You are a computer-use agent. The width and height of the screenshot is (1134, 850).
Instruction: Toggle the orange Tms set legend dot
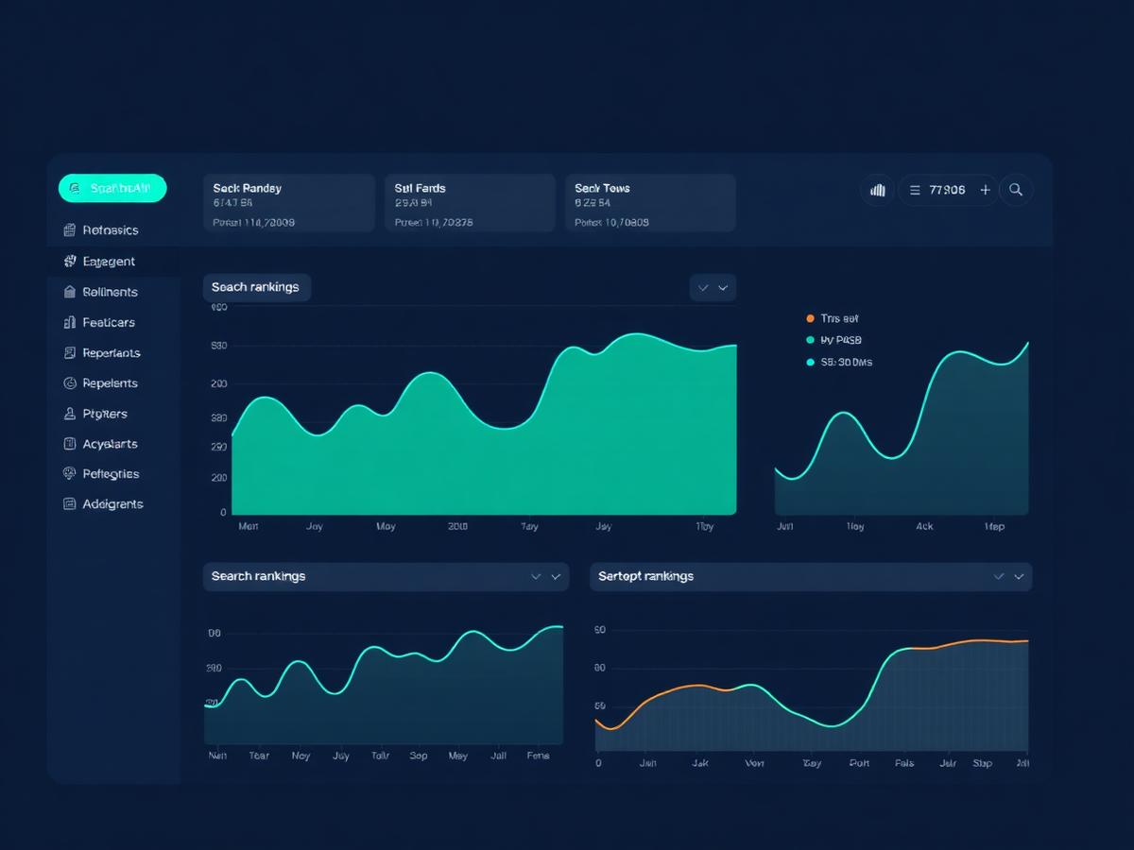(810, 318)
